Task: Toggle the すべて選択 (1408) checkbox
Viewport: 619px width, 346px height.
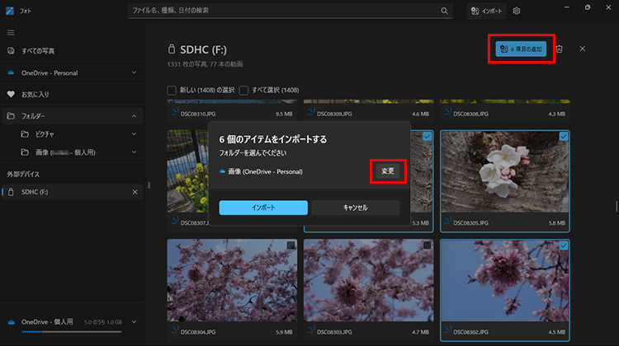Action: point(244,90)
